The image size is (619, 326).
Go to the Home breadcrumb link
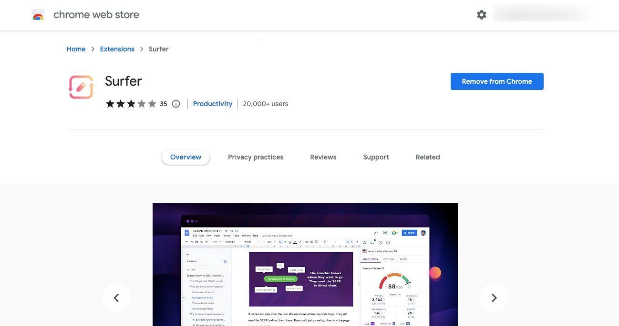click(x=76, y=49)
